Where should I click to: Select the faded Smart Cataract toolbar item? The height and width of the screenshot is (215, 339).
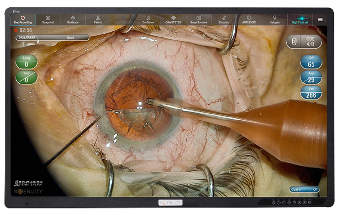[123, 20]
